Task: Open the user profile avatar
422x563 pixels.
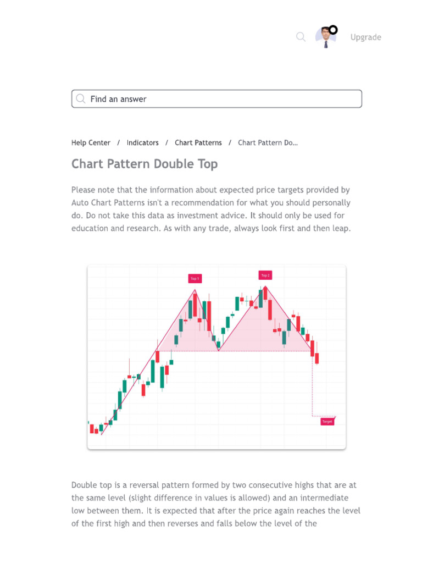Action: tap(325, 37)
